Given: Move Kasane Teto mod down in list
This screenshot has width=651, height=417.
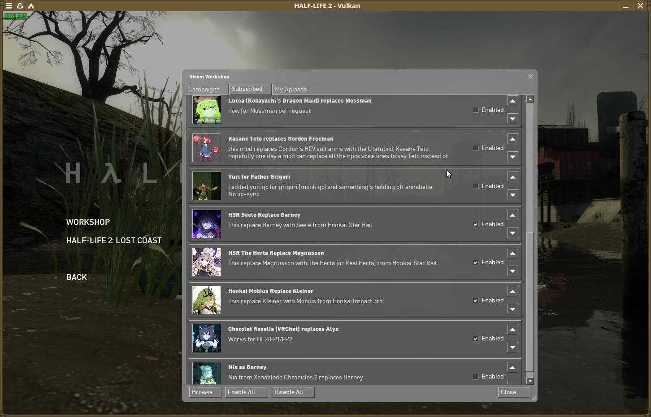Looking at the screenshot, I should pos(512,157).
